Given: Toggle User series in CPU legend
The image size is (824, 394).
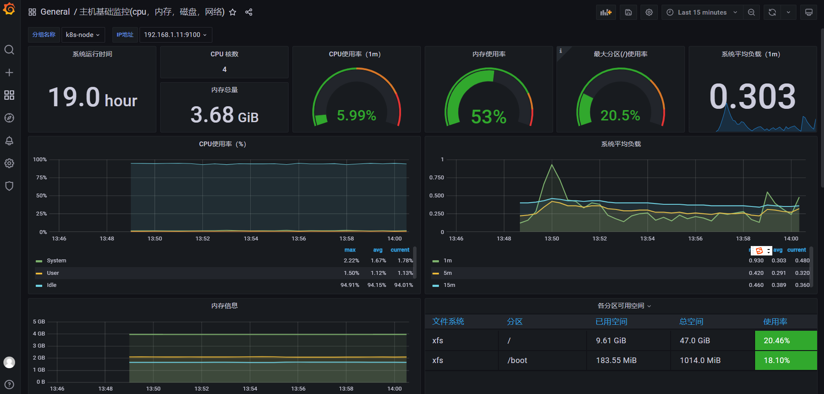Looking at the screenshot, I should [53, 273].
